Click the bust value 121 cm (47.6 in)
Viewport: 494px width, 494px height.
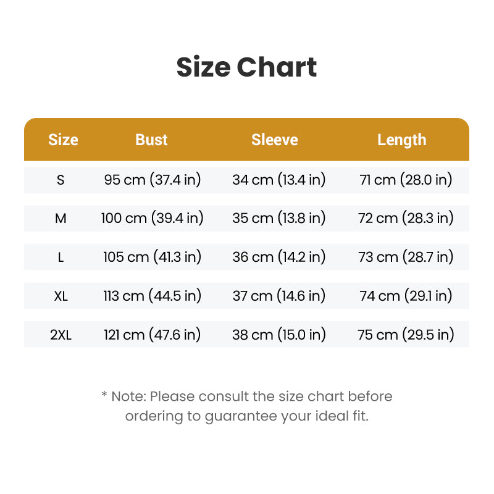point(152,334)
